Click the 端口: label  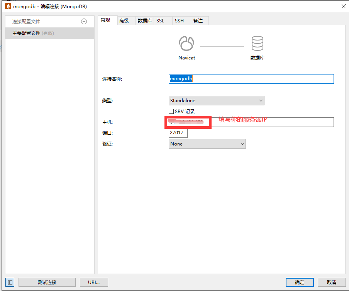pos(107,133)
